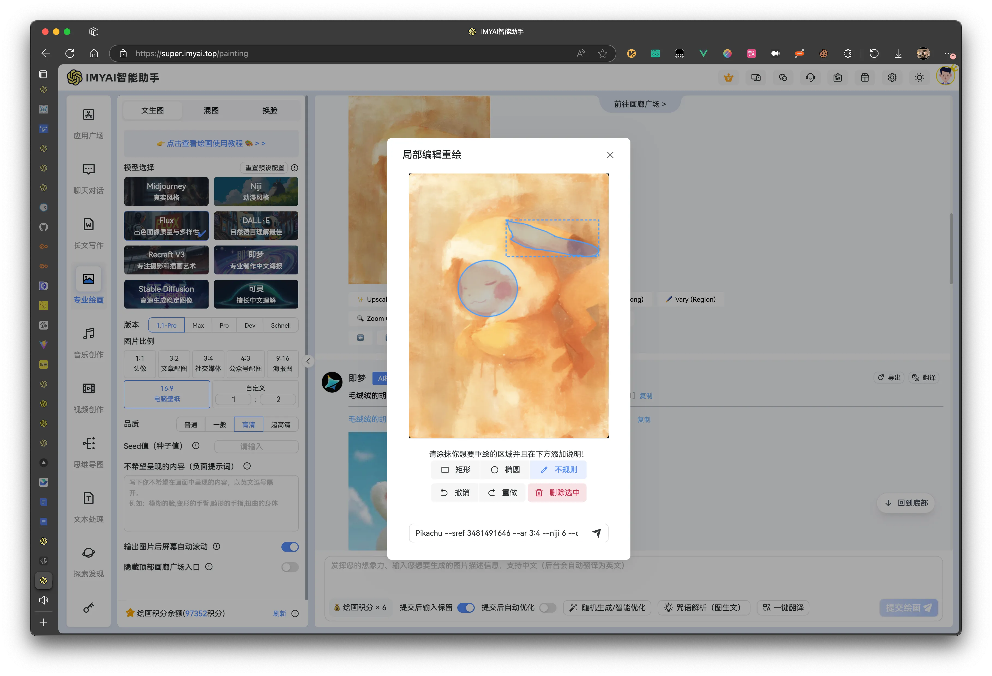Click Vary (Region) button
Viewport: 992px width, 676px height.
(690, 299)
